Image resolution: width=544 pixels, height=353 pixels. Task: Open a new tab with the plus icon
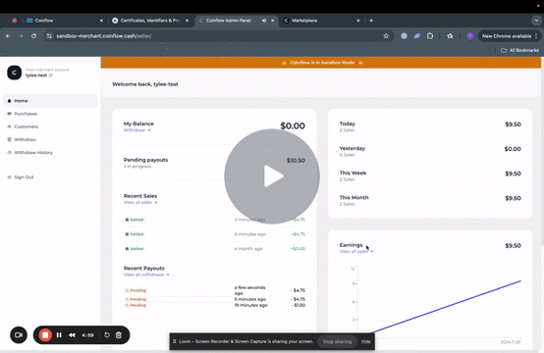[371, 21]
